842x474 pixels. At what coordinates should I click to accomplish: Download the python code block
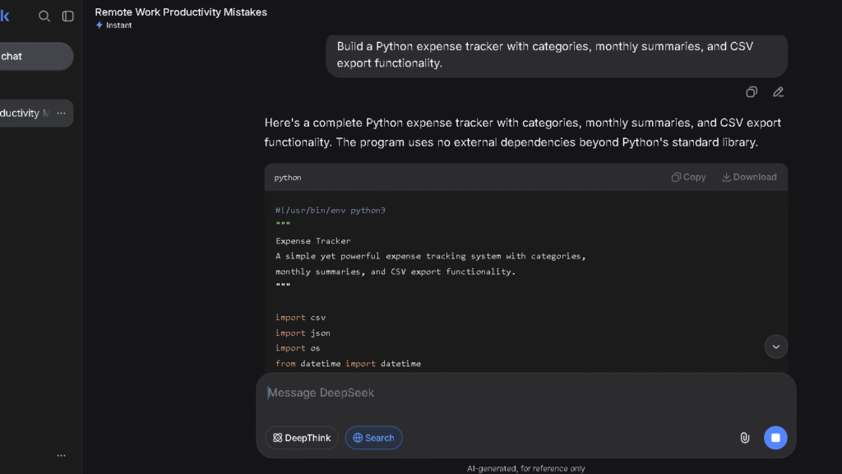pyautogui.click(x=749, y=178)
